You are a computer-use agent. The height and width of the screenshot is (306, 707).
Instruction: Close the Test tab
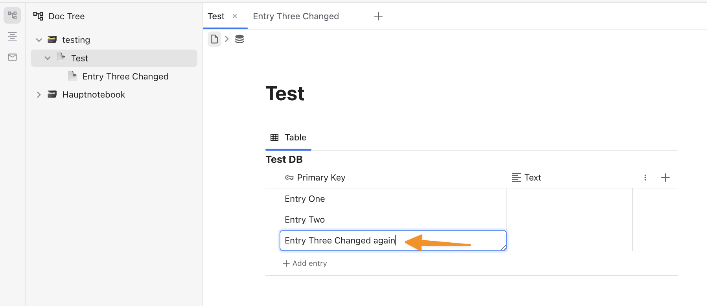click(x=235, y=16)
